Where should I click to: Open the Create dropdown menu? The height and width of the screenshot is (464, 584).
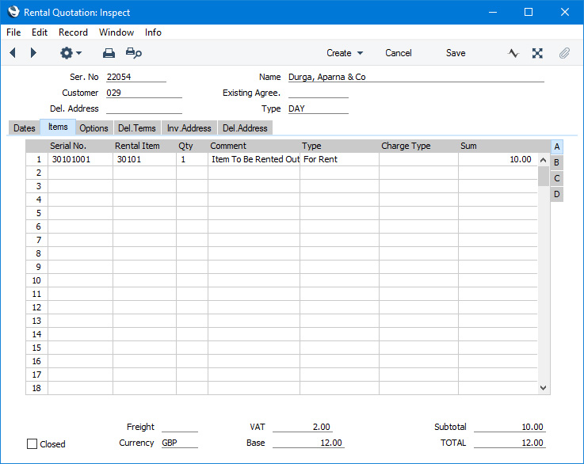click(345, 53)
